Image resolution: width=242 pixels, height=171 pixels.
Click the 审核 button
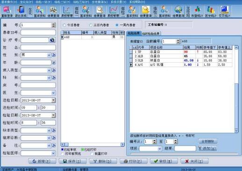coord(164,161)
